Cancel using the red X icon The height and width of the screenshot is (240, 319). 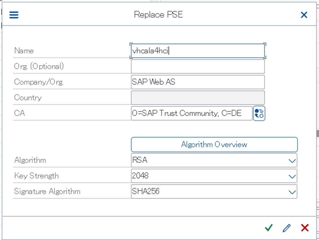point(305,228)
